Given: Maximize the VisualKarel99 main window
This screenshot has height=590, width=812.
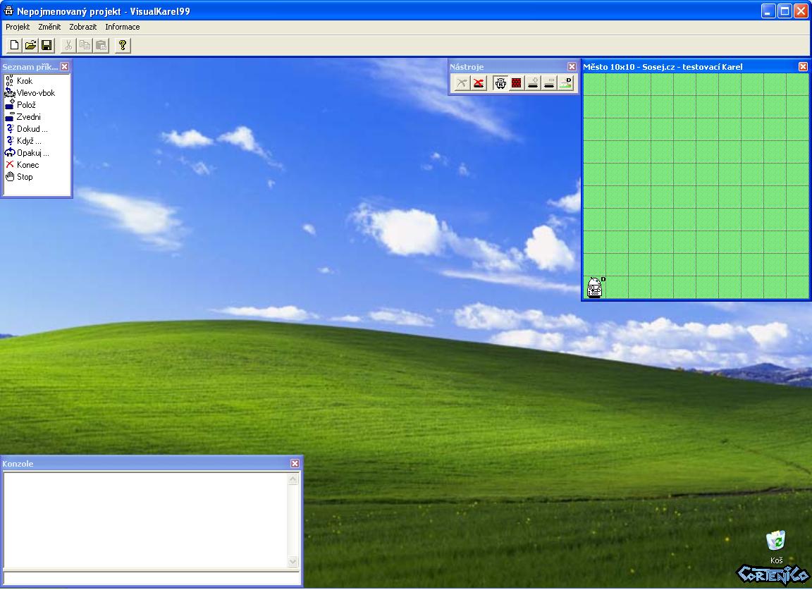Looking at the screenshot, I should tap(785, 11).
